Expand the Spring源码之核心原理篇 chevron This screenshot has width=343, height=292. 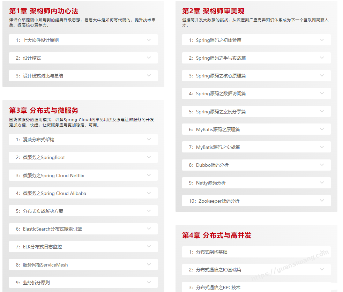click(x=322, y=75)
